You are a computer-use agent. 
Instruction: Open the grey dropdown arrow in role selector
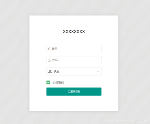[98, 71]
